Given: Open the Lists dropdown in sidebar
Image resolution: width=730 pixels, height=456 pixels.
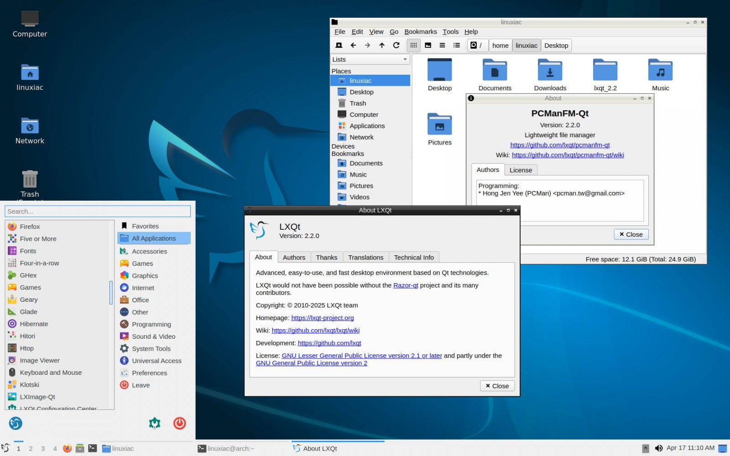Looking at the screenshot, I should [x=370, y=59].
